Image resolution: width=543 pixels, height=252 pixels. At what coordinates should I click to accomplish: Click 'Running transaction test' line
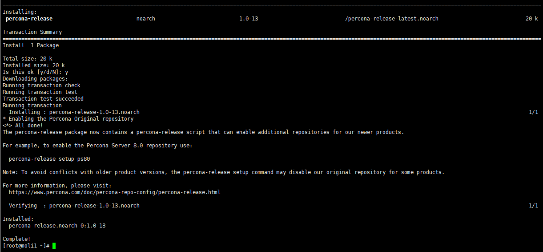pyautogui.click(x=40, y=92)
